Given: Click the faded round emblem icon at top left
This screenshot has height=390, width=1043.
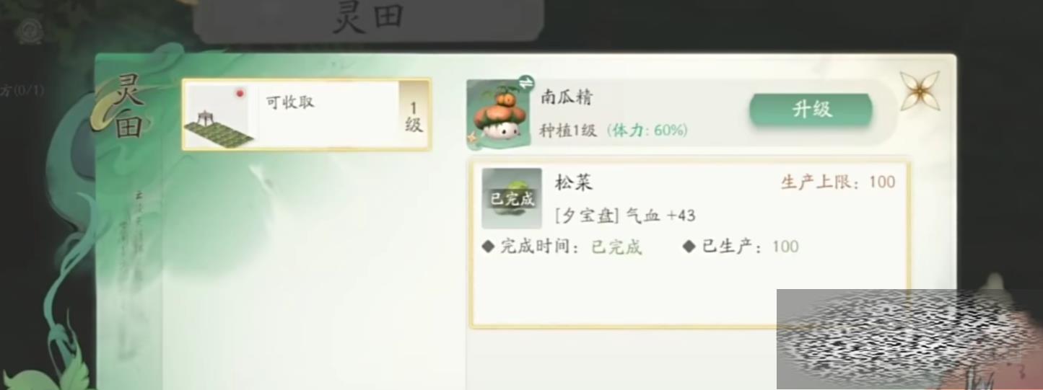Looking at the screenshot, I should tap(30, 32).
